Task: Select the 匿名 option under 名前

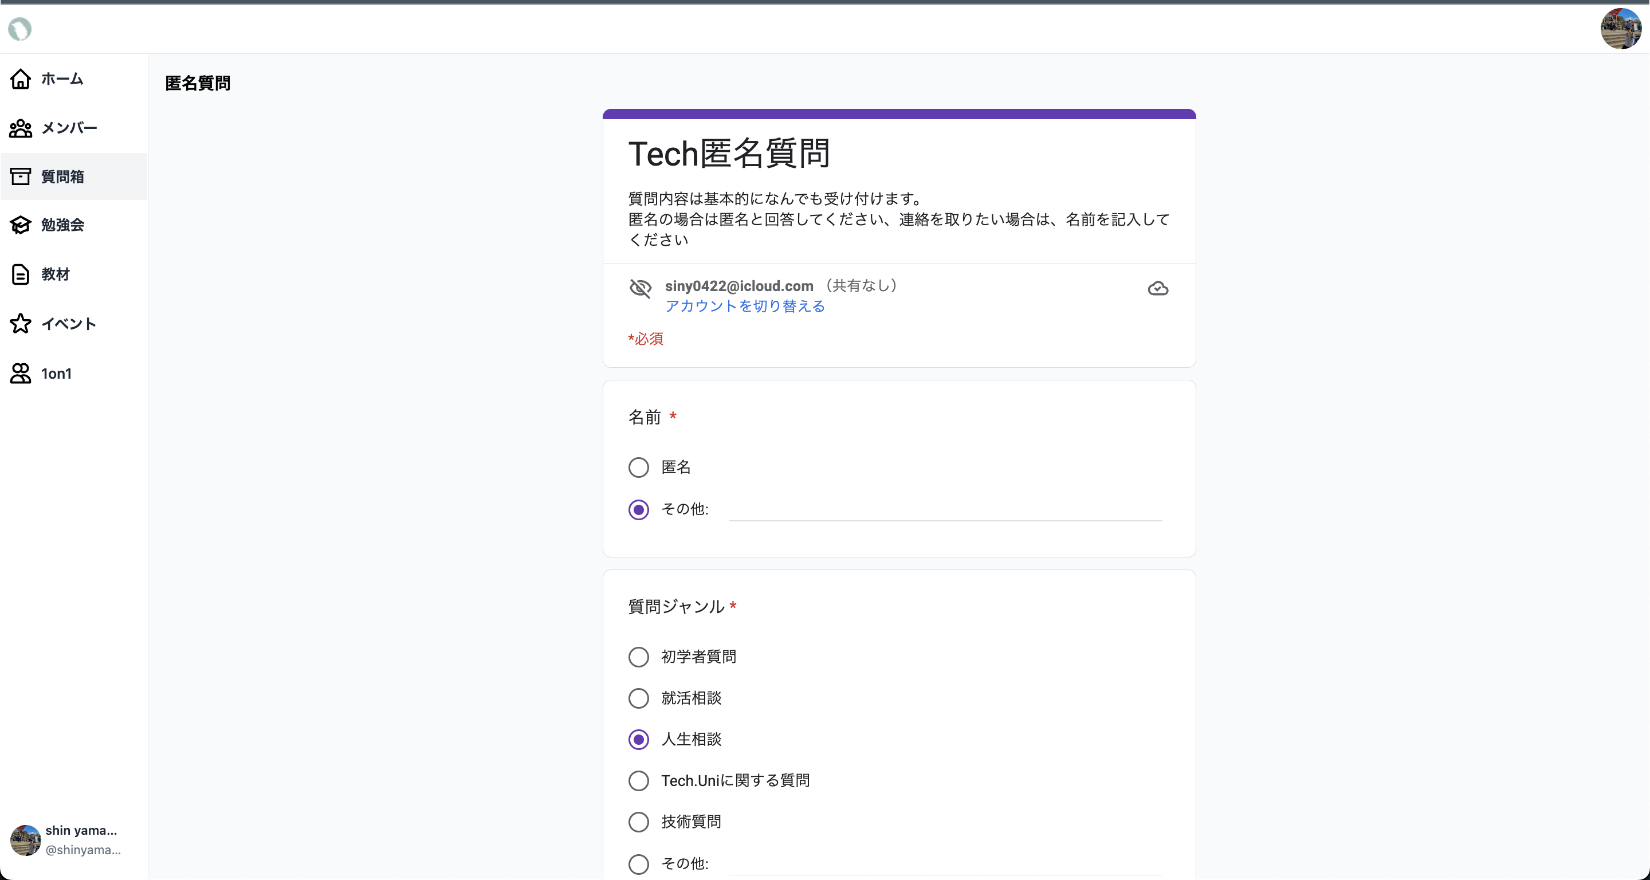Action: 638,467
